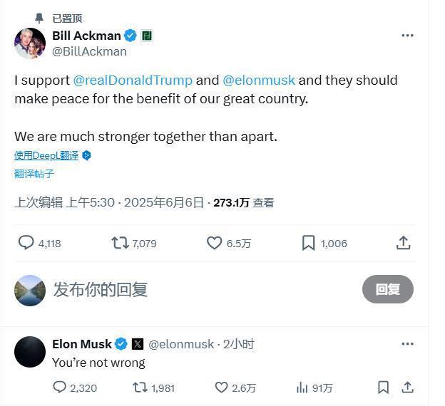Click 翻译帖子 to translate post
Viewport: 445px width, 406px height.
pos(34,174)
